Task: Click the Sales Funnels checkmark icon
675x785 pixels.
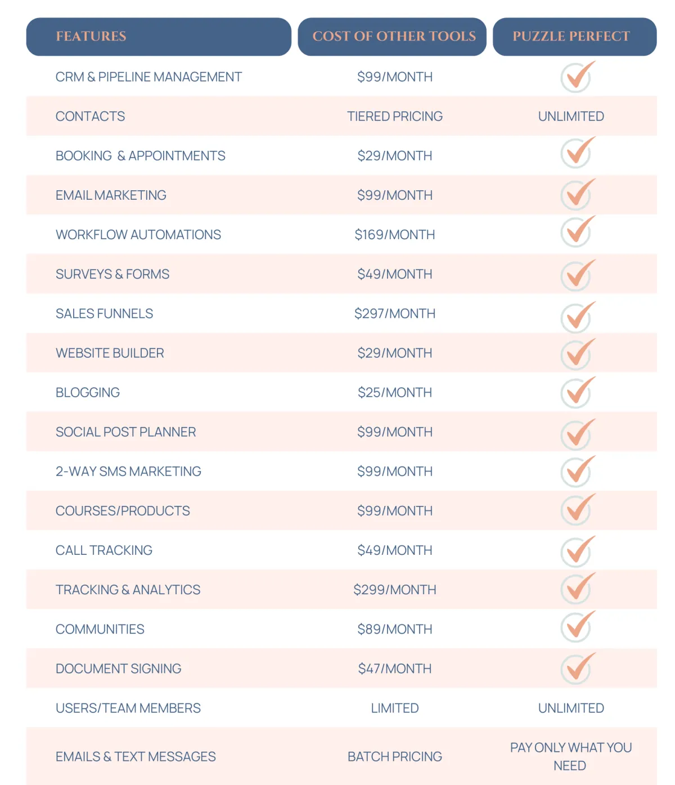Action: point(578,317)
